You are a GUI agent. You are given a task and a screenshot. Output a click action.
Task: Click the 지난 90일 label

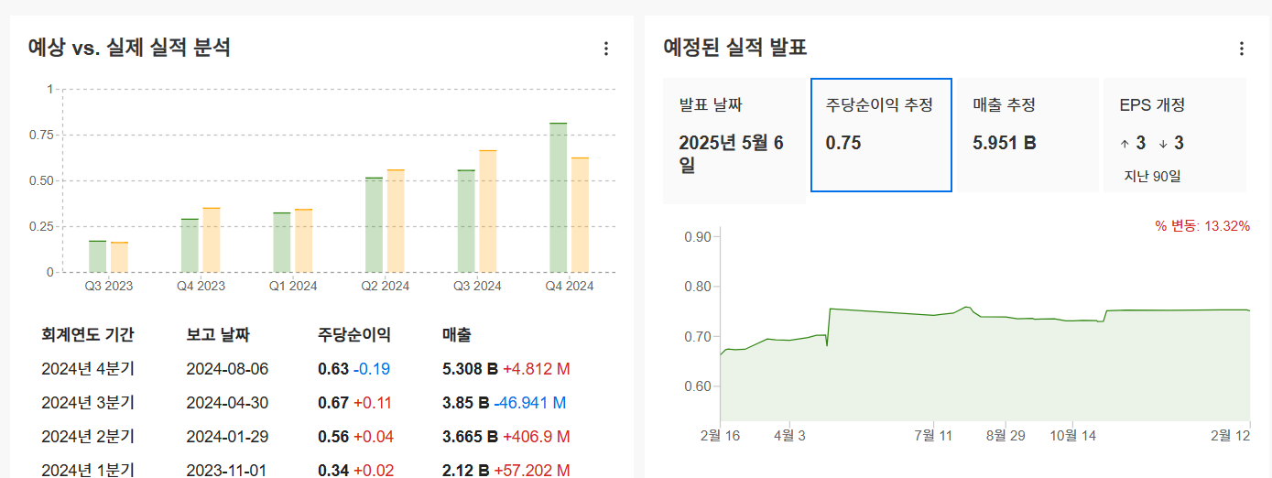[1153, 176]
